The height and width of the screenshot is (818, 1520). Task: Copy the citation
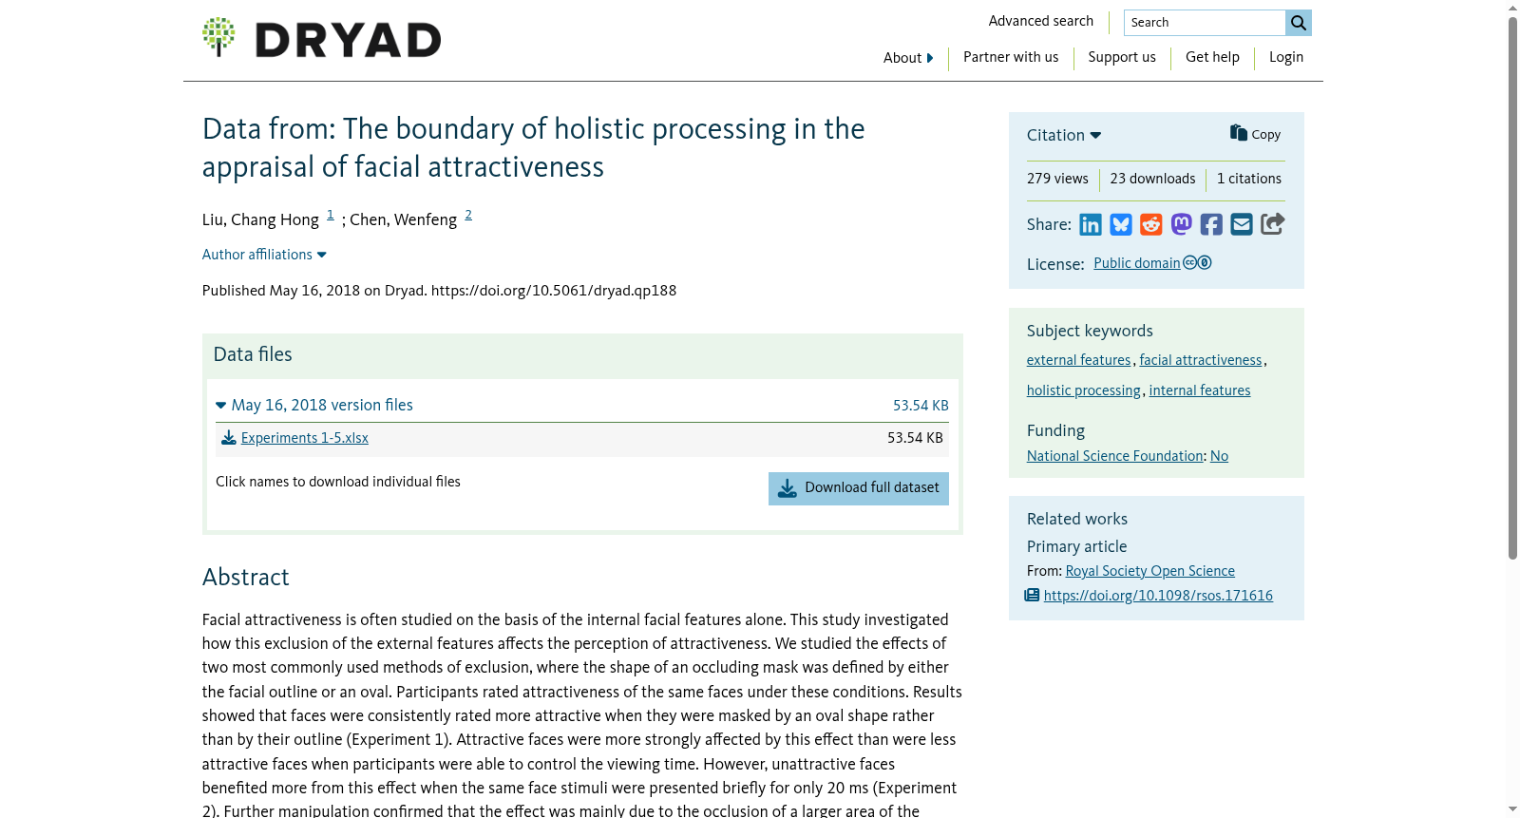tap(1255, 134)
